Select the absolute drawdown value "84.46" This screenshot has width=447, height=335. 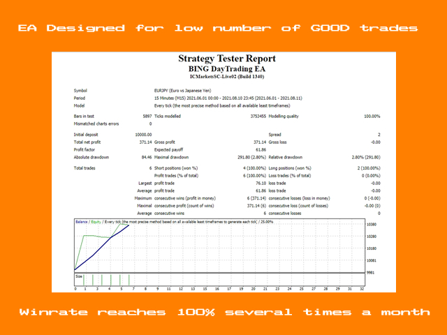tap(147, 157)
